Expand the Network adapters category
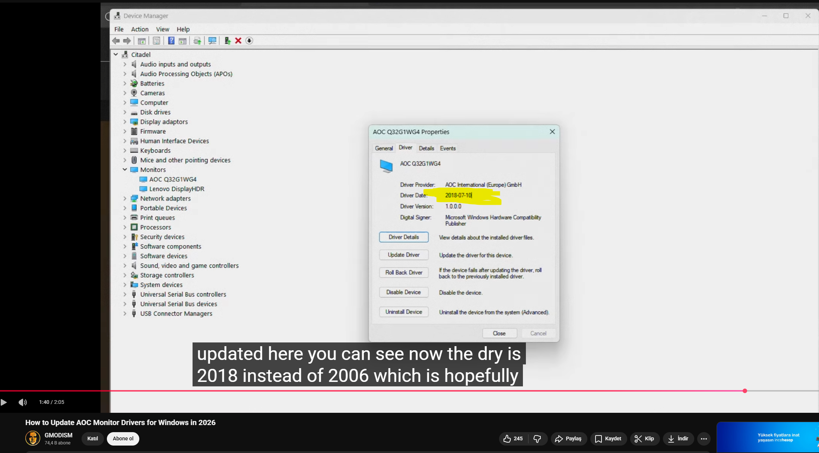The width and height of the screenshot is (819, 453). click(125, 198)
